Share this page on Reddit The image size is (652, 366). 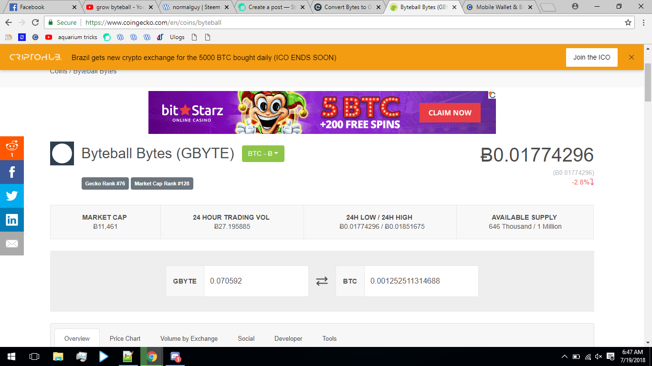pyautogui.click(x=12, y=148)
